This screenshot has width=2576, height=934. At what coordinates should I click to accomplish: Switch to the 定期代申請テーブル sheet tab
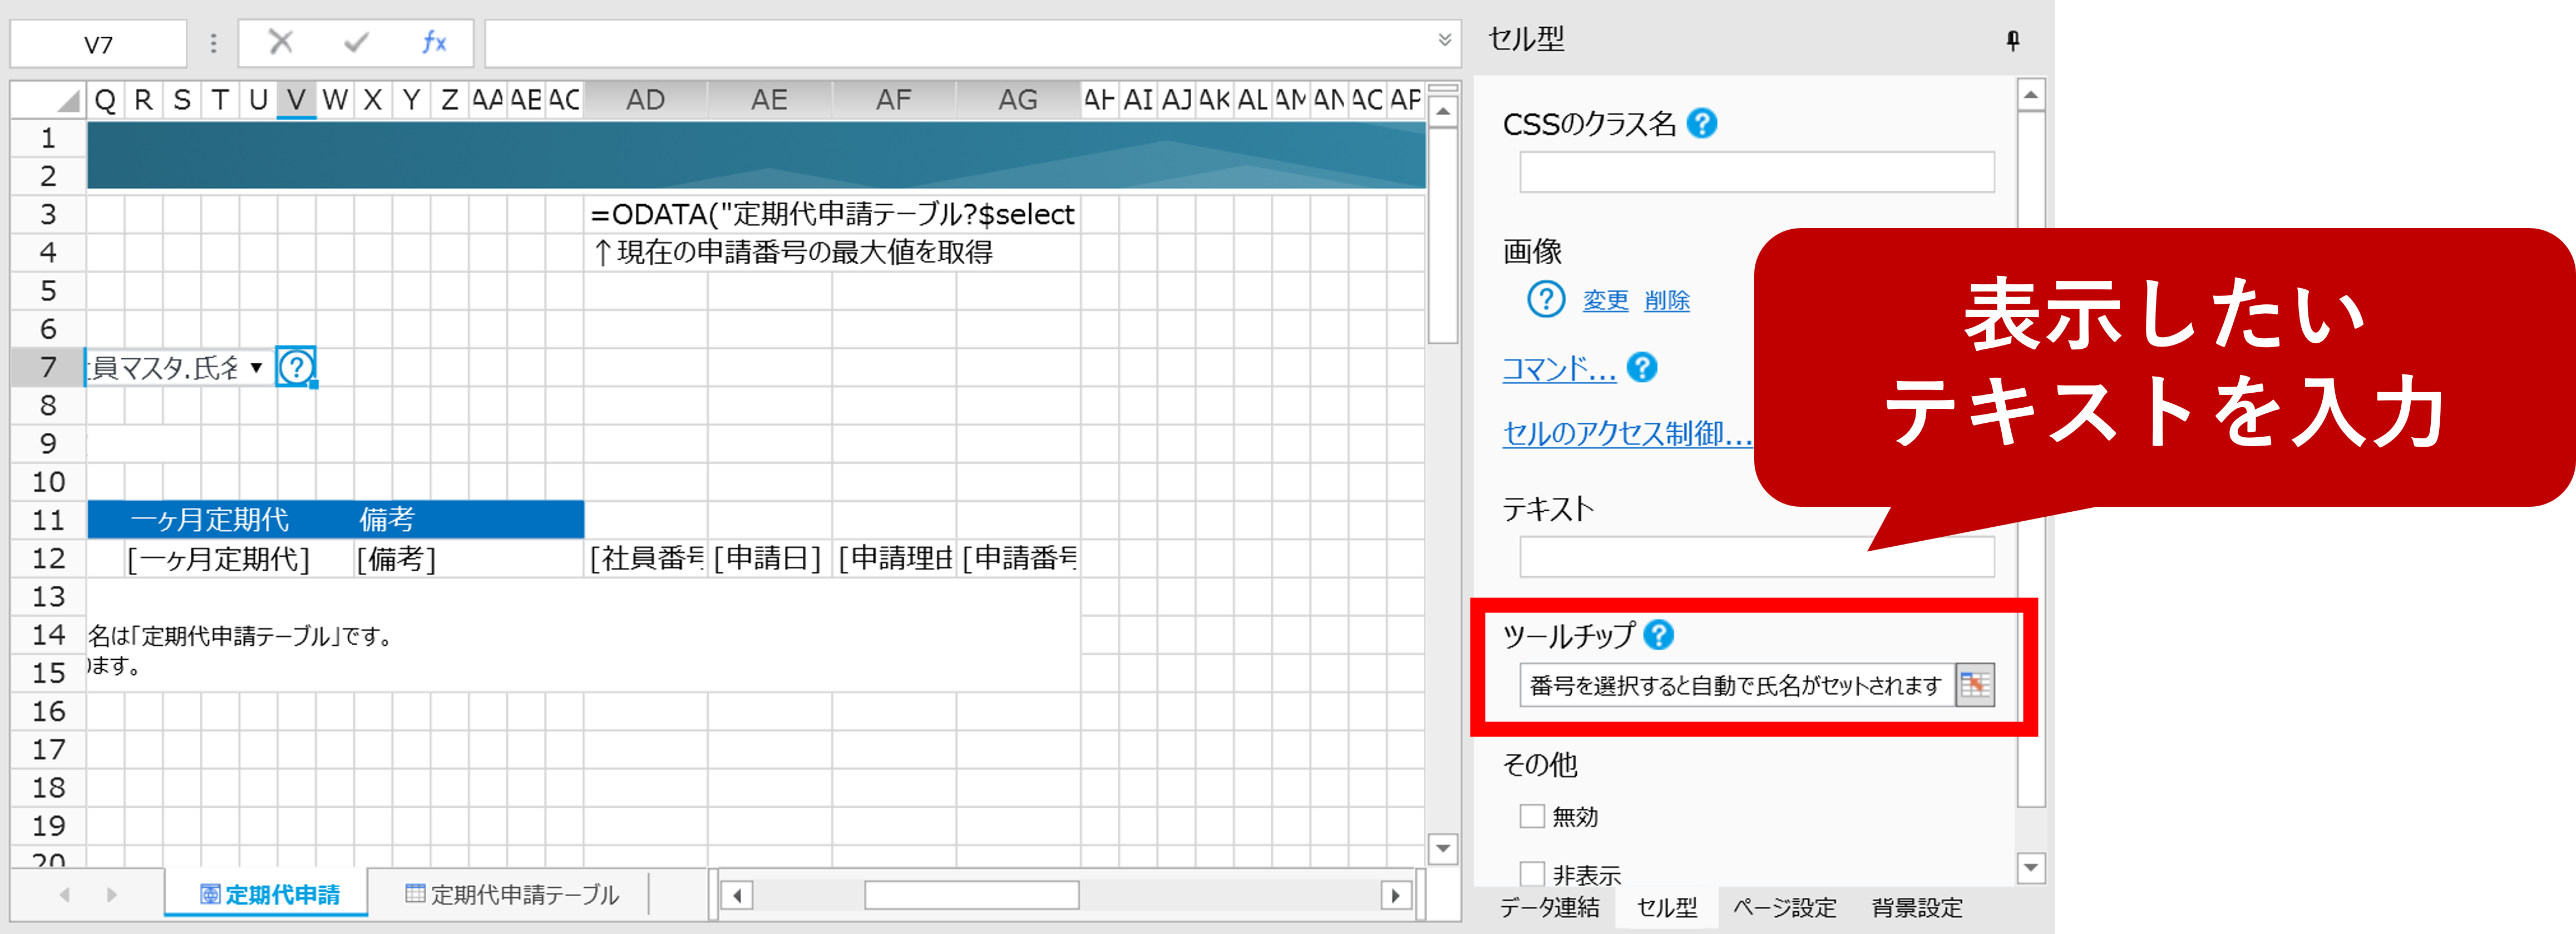(512, 894)
